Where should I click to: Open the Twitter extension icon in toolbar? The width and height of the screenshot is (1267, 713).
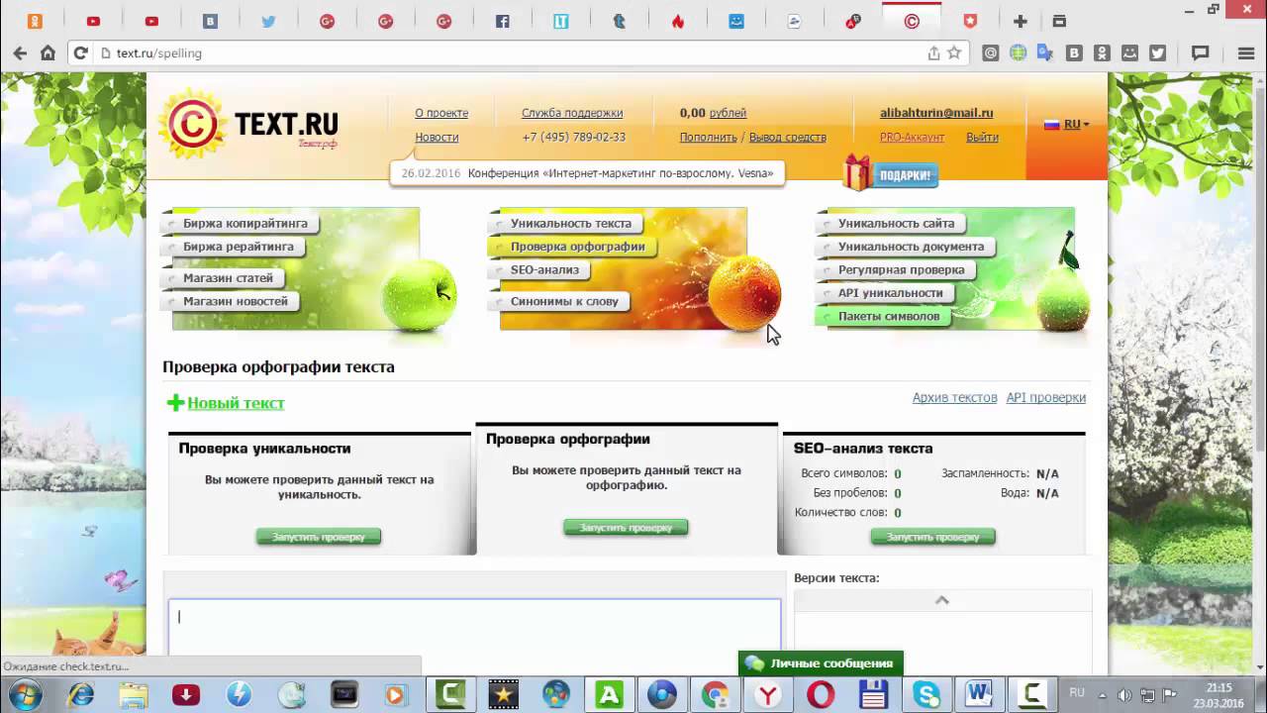(x=1157, y=53)
